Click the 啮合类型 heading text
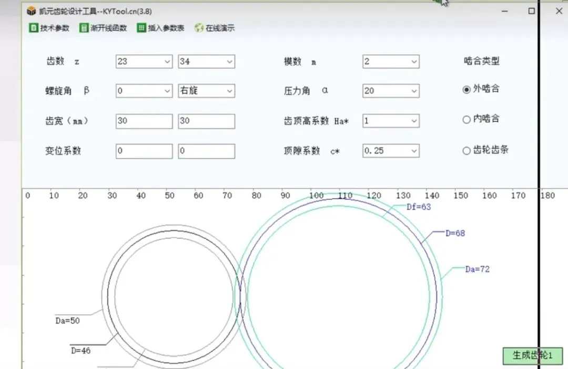568x369 pixels. point(481,61)
